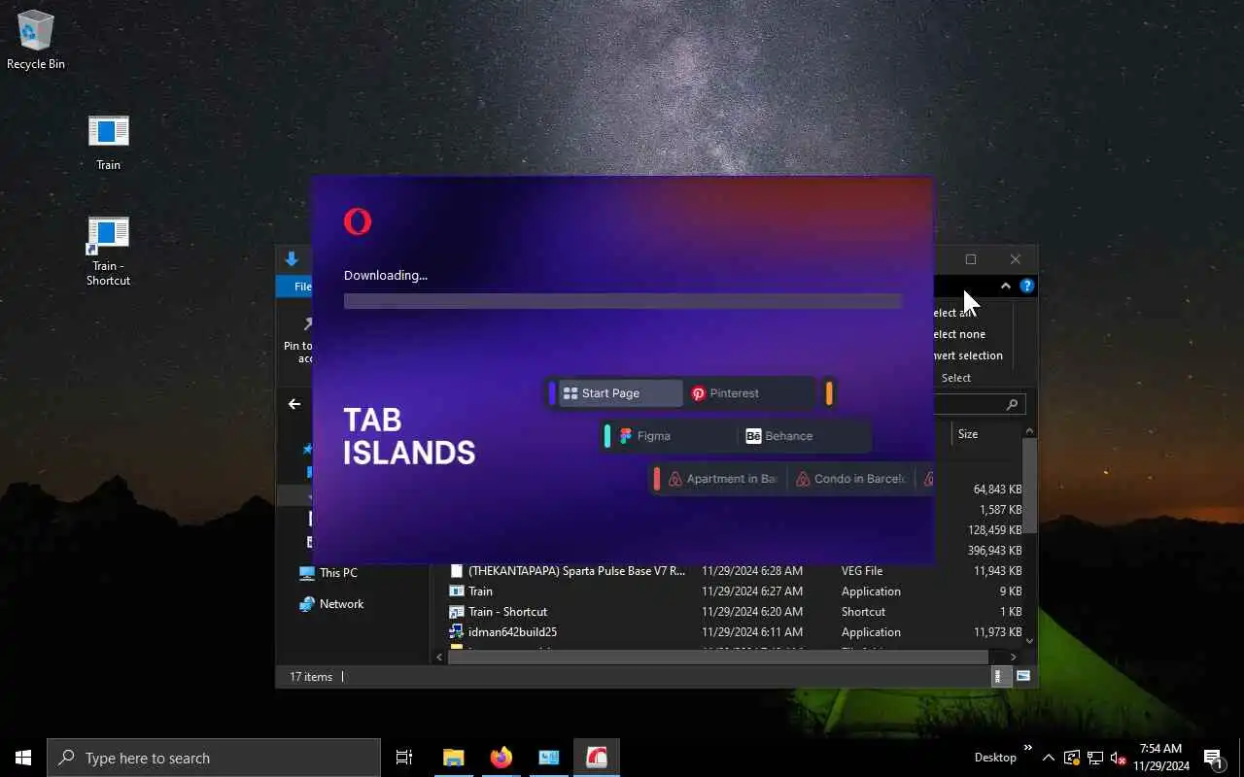This screenshot has height=777, width=1244.
Task: Click Pin to Quick access in the ribbon
Action: coord(298,340)
